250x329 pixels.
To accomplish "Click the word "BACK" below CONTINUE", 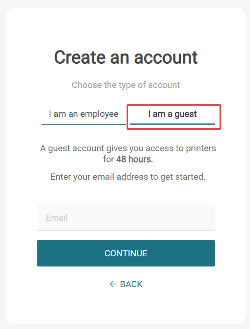I will click(x=131, y=284).
